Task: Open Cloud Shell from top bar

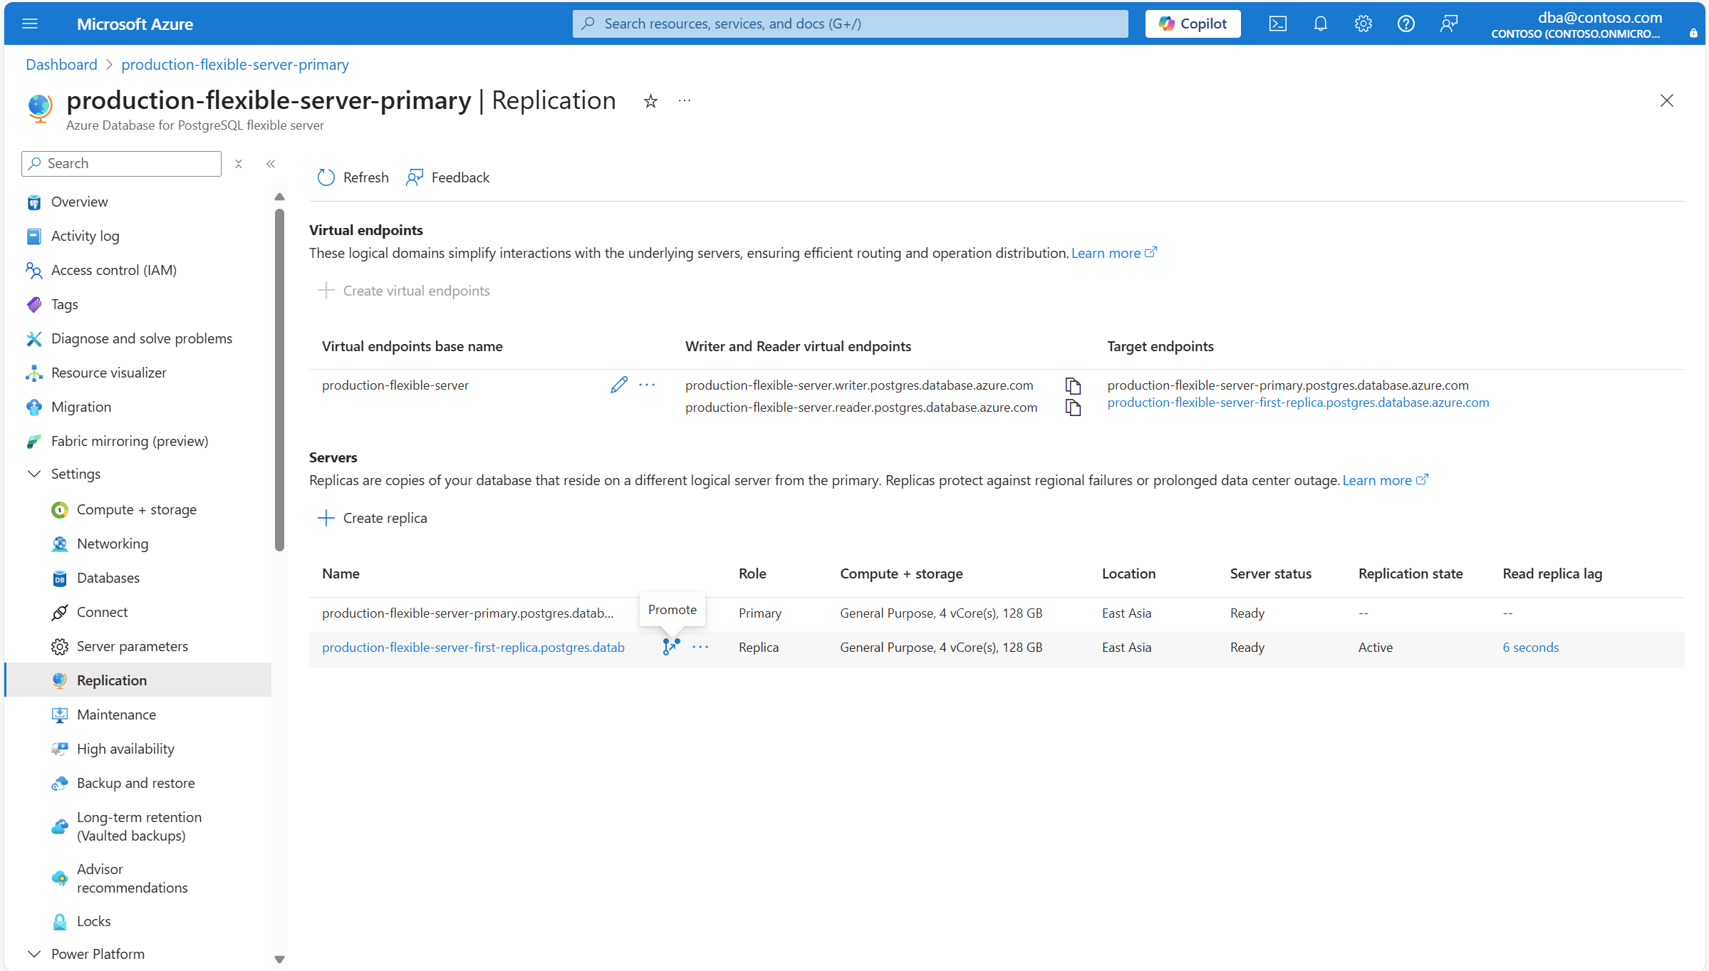Action: (1277, 24)
